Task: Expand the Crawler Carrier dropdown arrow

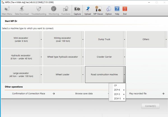Action: [124, 57]
